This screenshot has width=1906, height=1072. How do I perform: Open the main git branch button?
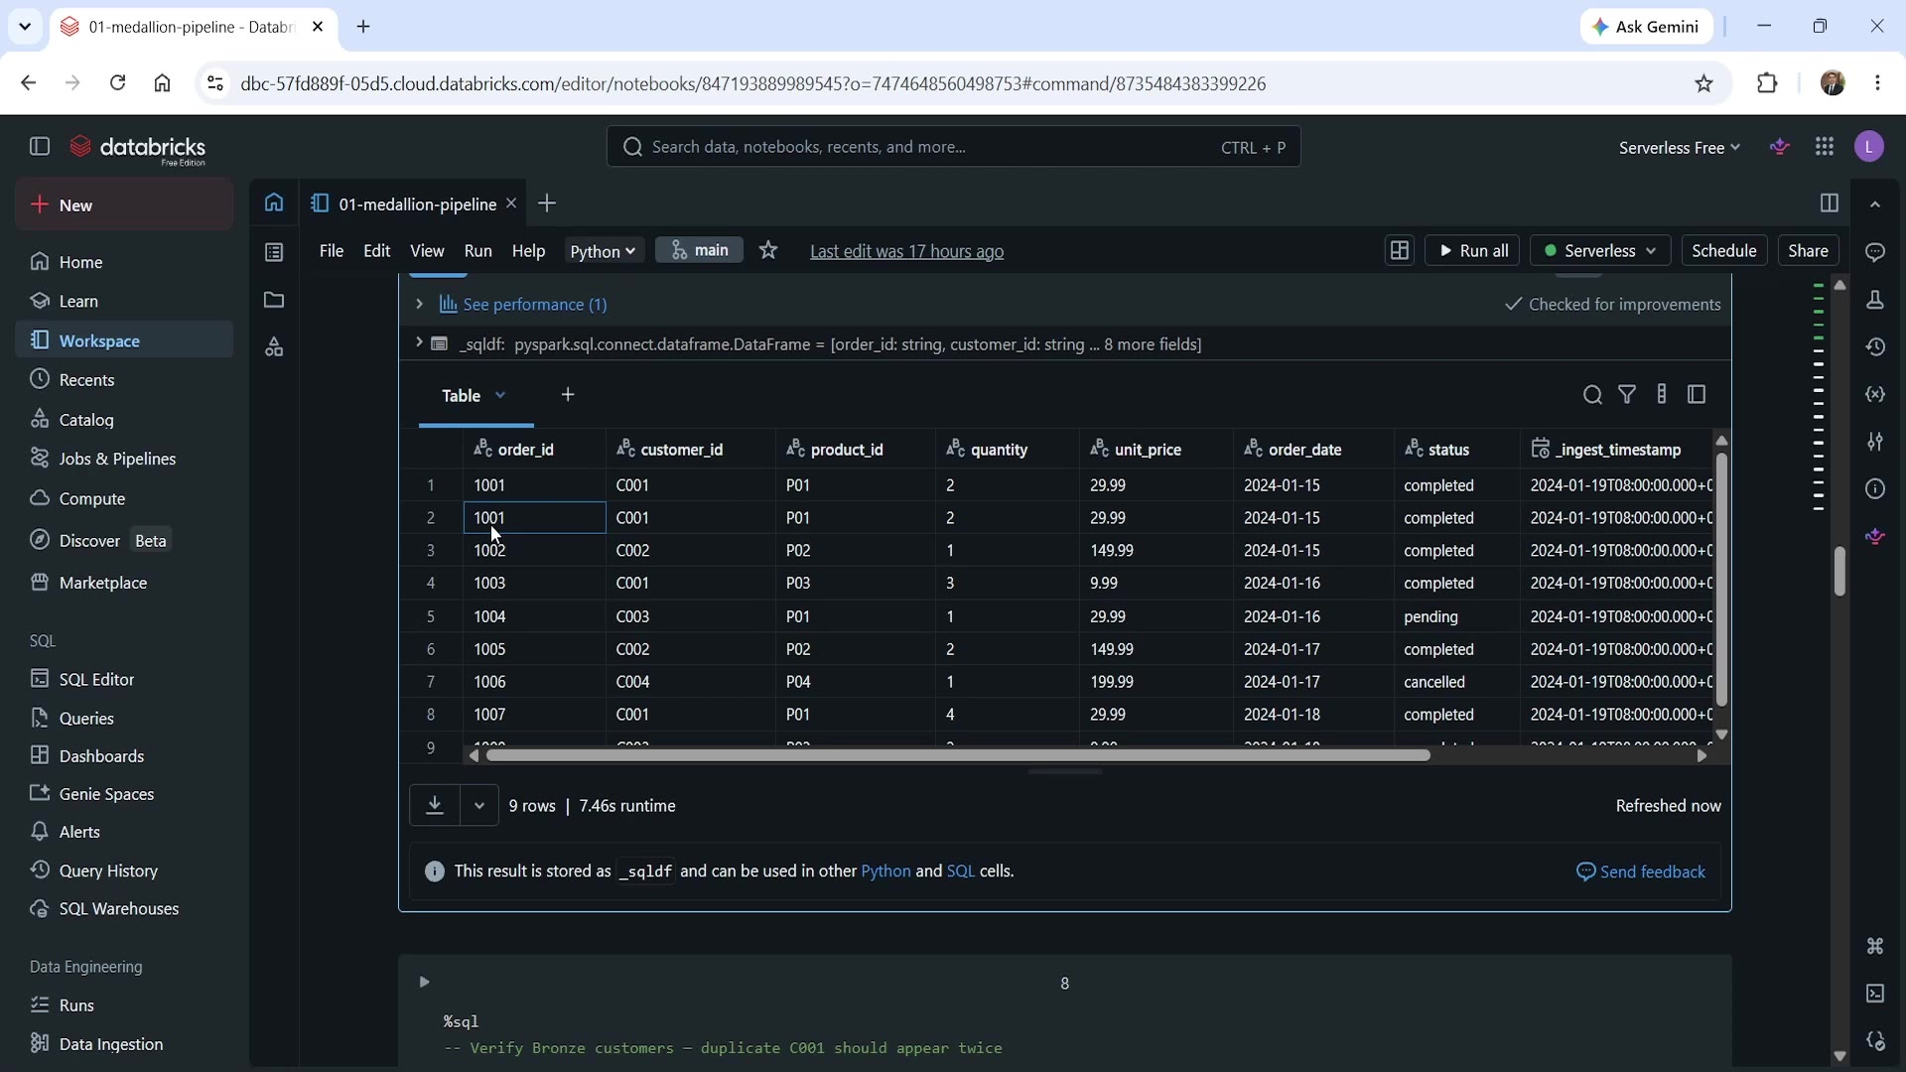coord(700,250)
